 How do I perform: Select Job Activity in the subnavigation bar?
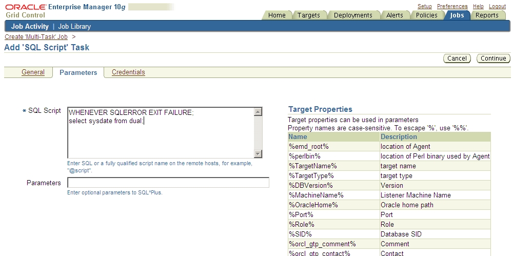30,27
